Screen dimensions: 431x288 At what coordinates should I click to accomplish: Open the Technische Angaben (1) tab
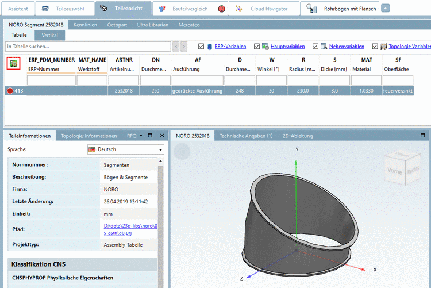[x=246, y=136]
